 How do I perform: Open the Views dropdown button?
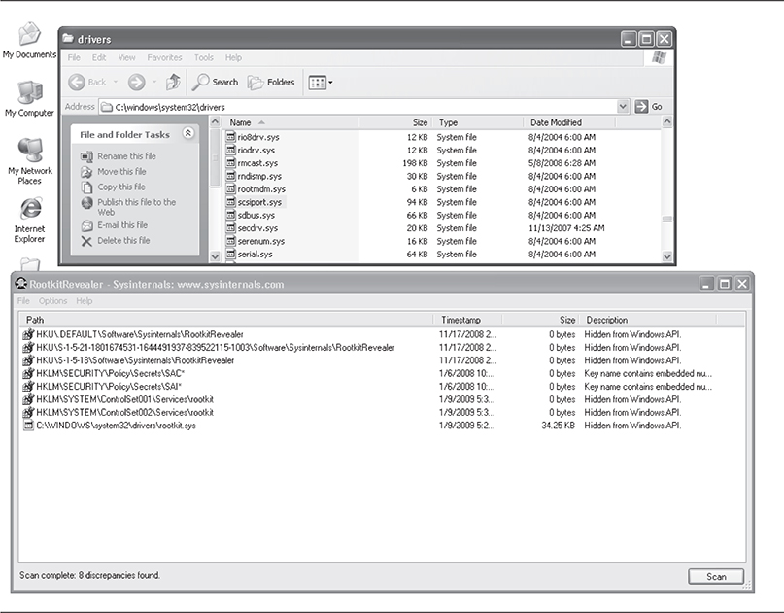pyautogui.click(x=320, y=83)
